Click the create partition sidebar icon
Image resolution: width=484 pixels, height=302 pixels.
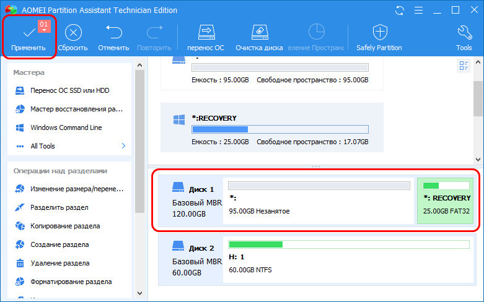click(x=20, y=244)
